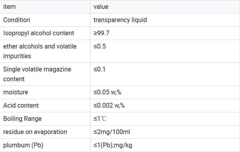Select 'ether alcohols and volatile impurities' cell

coord(40,51)
